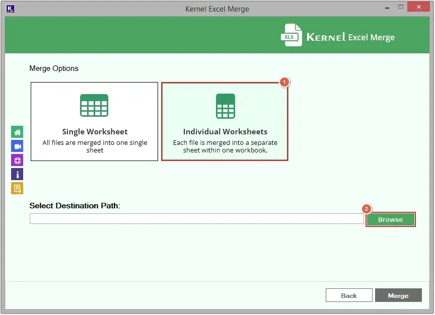
Task: Click the Merge Options heading area
Action: (x=54, y=68)
